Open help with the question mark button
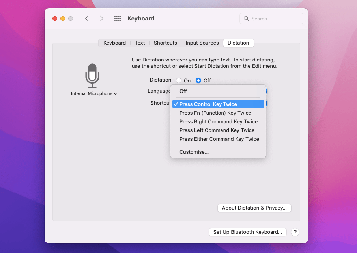Viewport: 357px width, 253px height. coord(295,232)
